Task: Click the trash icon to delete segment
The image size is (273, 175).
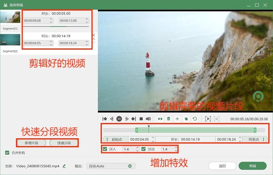Action: (168, 119)
